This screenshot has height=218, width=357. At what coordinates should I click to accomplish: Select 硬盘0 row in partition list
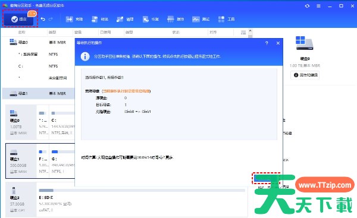(x=38, y=42)
